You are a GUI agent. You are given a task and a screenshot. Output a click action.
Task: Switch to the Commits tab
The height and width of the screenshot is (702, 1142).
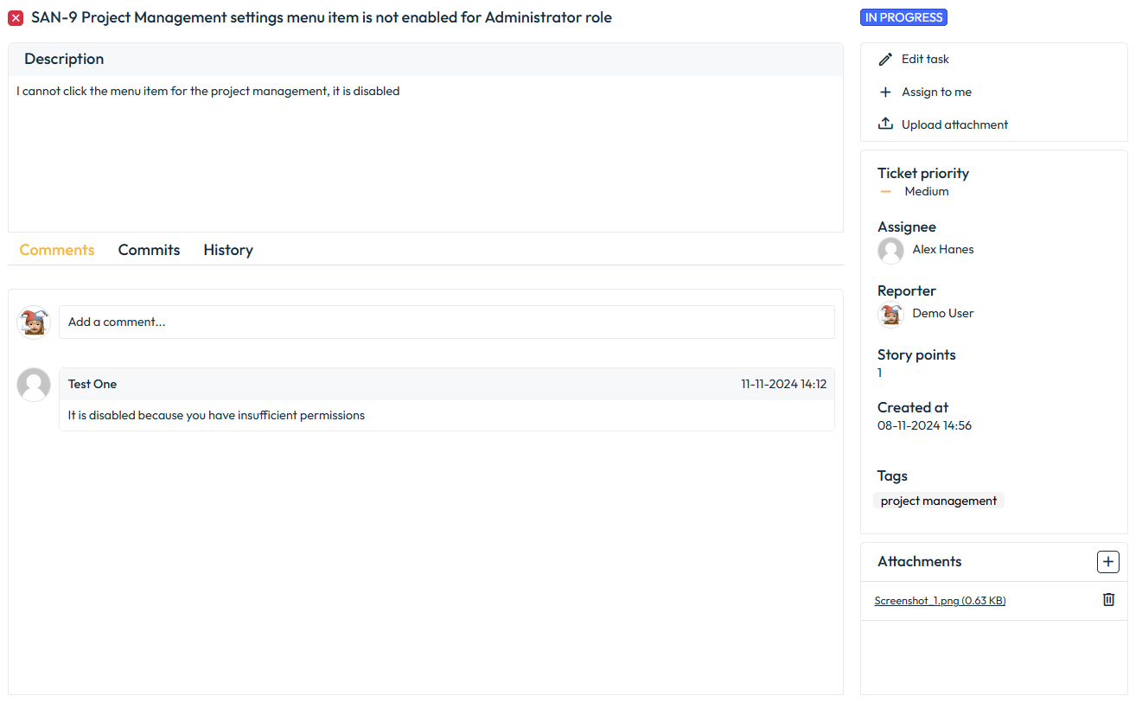(149, 250)
